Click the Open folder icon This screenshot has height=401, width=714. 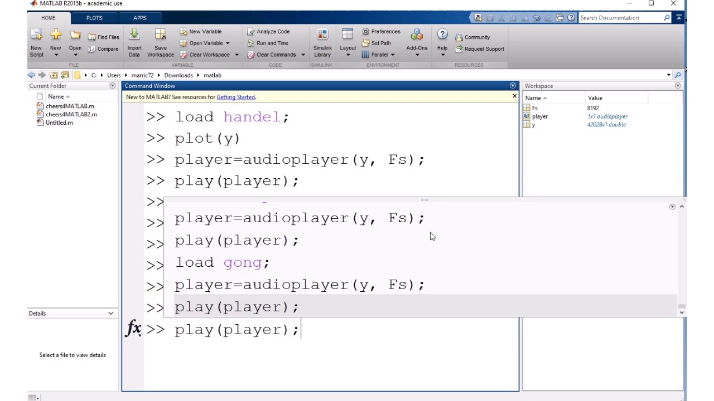click(x=75, y=35)
